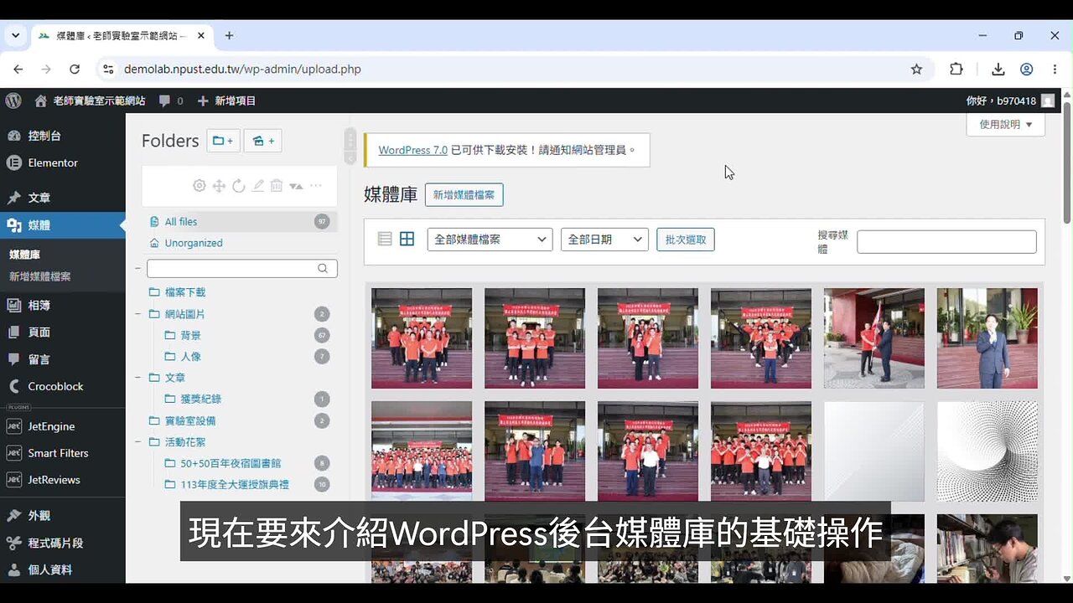
Task: Open browser downloads
Action: pos(998,70)
